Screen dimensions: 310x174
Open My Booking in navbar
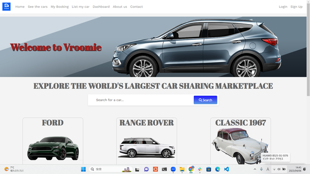tap(60, 7)
